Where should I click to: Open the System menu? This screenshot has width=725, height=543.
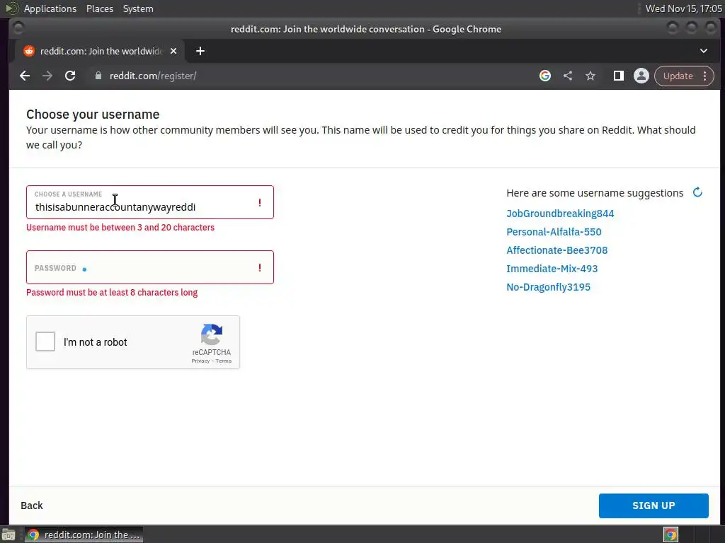click(138, 8)
